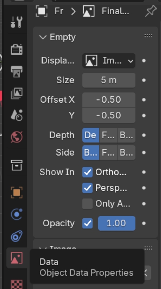This screenshot has width=161, height=289.
Task: Click the Size 5 m field
Action: point(109,80)
